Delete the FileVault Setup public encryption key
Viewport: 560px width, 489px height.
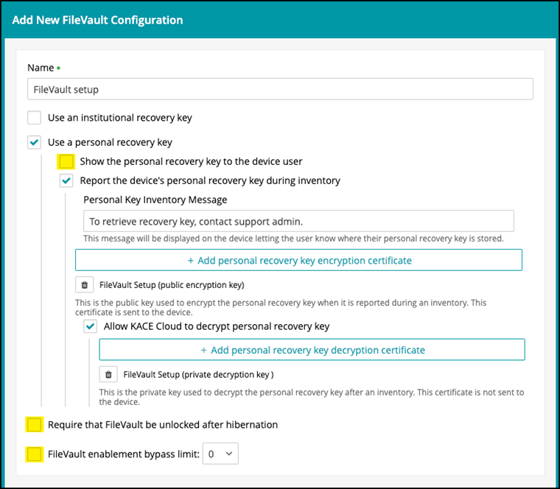point(84,284)
